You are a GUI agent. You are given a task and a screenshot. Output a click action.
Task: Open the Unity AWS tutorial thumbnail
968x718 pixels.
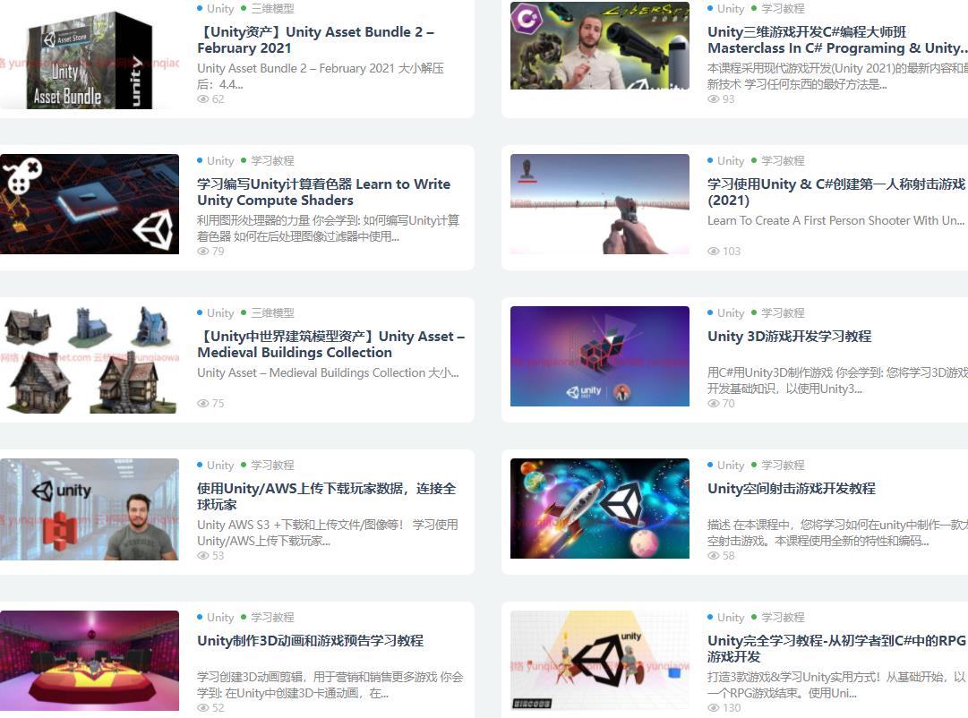click(x=90, y=509)
